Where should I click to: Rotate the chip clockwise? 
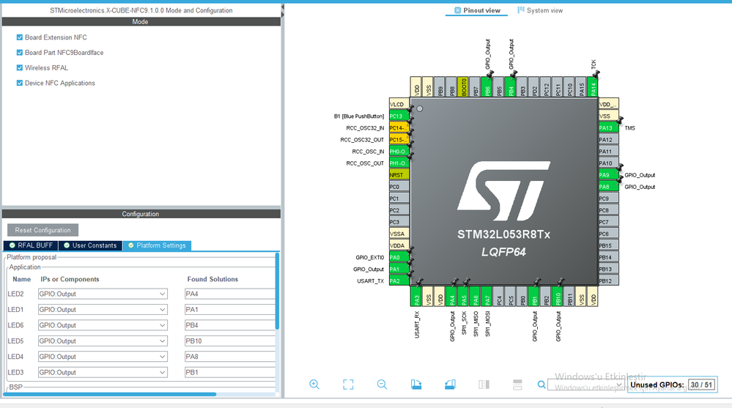tap(416, 384)
